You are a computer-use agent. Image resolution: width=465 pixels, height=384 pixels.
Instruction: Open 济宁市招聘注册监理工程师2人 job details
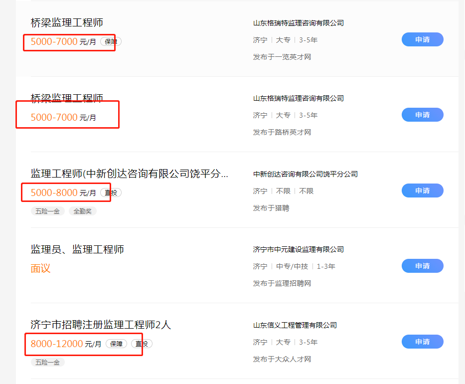[101, 325]
